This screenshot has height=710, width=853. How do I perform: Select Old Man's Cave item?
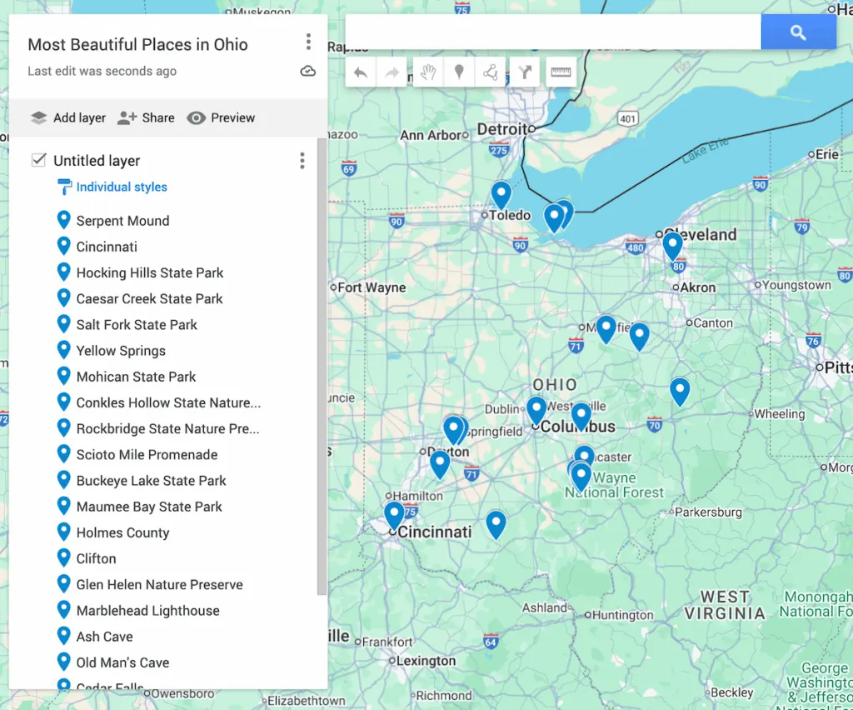click(123, 662)
